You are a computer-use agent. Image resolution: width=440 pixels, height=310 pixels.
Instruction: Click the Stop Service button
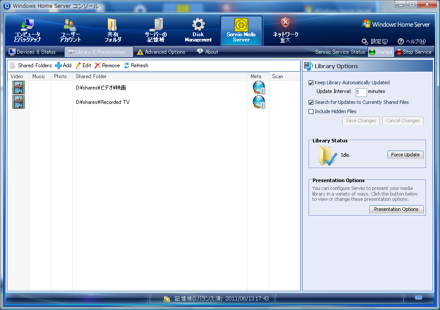[x=413, y=52]
